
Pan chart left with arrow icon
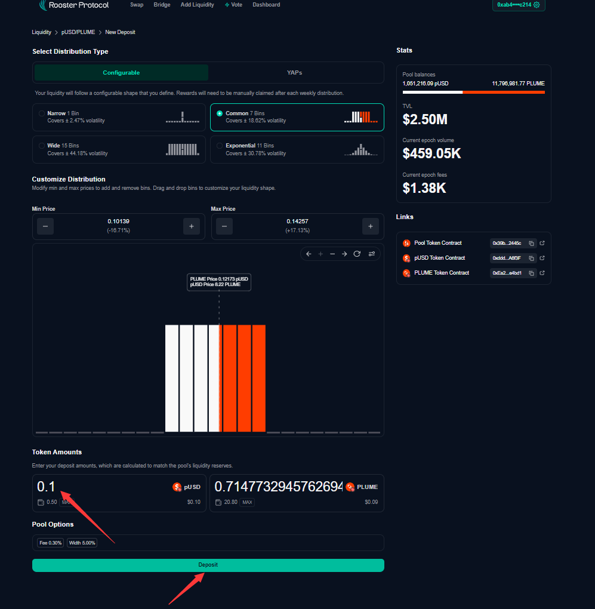point(309,254)
